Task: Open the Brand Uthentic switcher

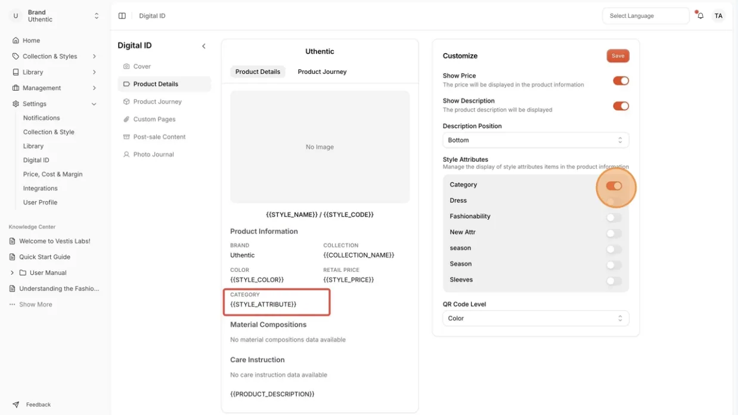Action: pos(56,16)
